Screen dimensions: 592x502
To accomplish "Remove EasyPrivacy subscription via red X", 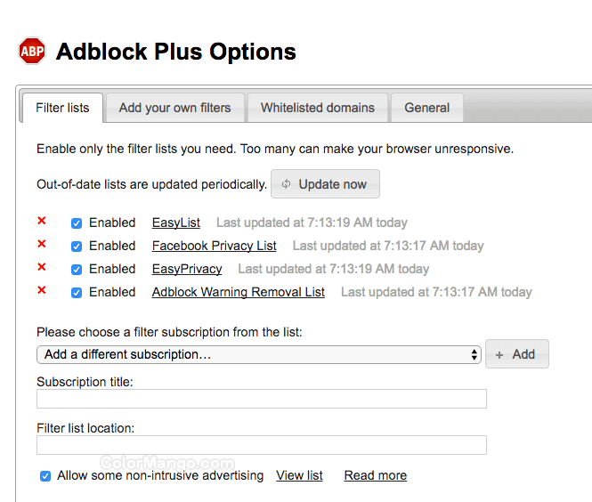I will (41, 268).
